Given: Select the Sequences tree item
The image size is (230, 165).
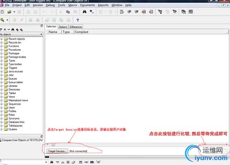Looking at the screenshot, I should (14, 104).
